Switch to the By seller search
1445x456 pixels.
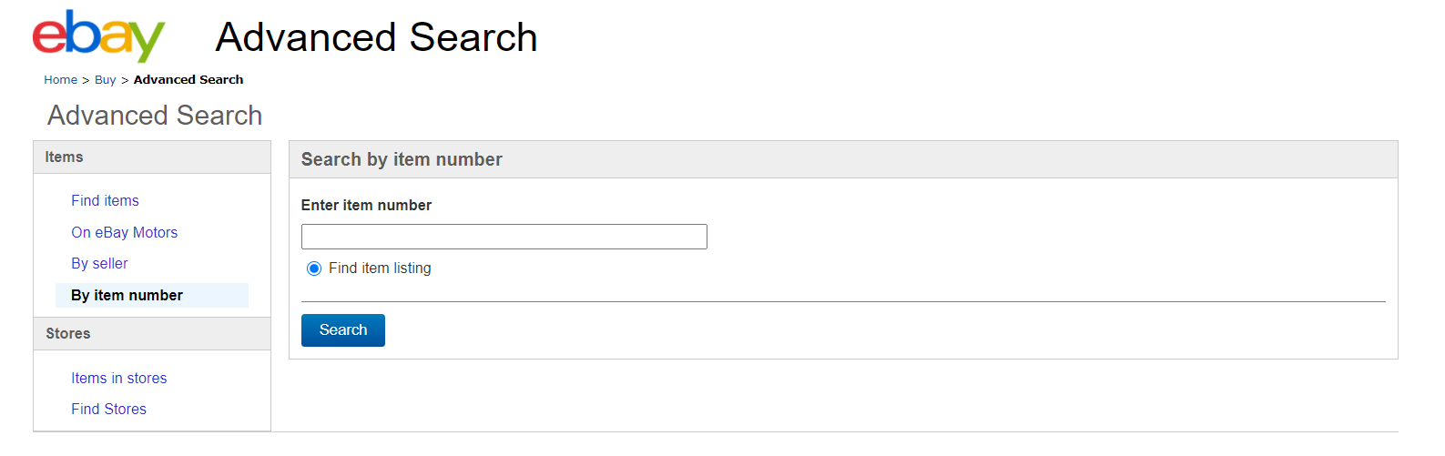click(x=99, y=264)
